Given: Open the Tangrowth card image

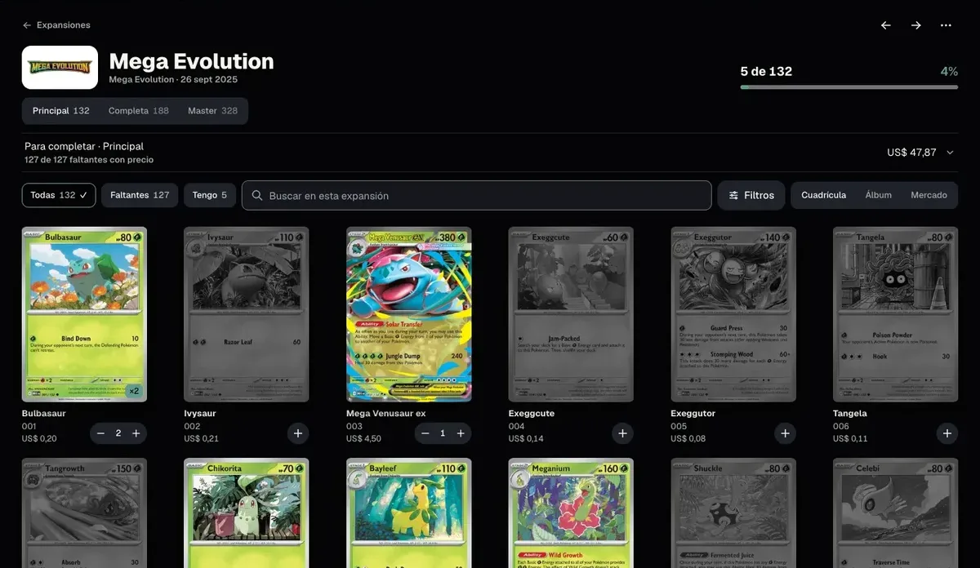Looking at the screenshot, I should [x=84, y=513].
